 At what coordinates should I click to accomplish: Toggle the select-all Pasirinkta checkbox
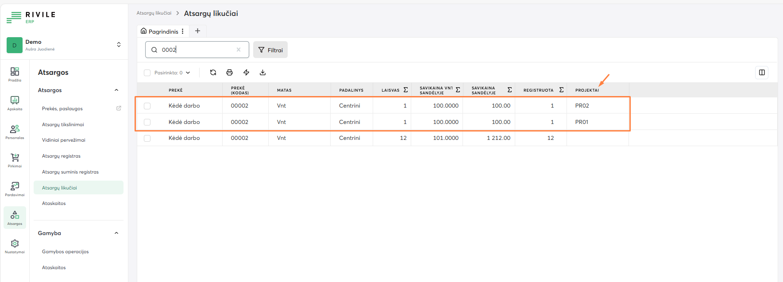147,73
